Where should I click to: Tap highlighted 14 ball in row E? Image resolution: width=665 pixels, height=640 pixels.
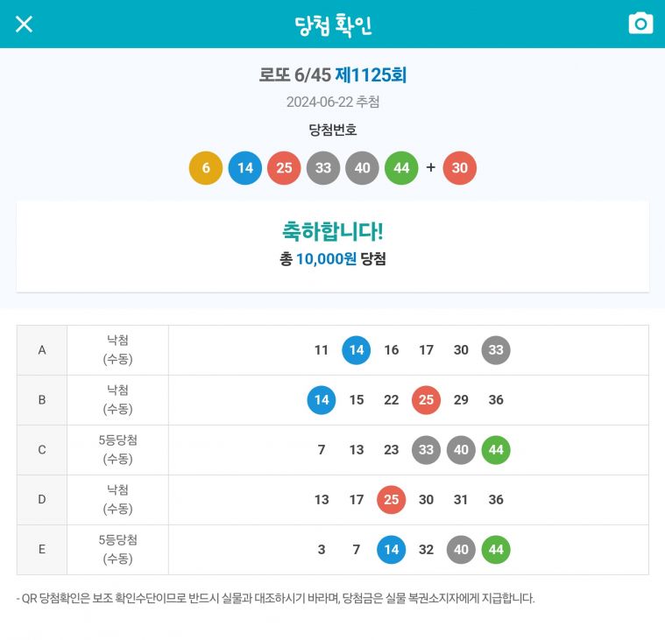[x=391, y=550]
